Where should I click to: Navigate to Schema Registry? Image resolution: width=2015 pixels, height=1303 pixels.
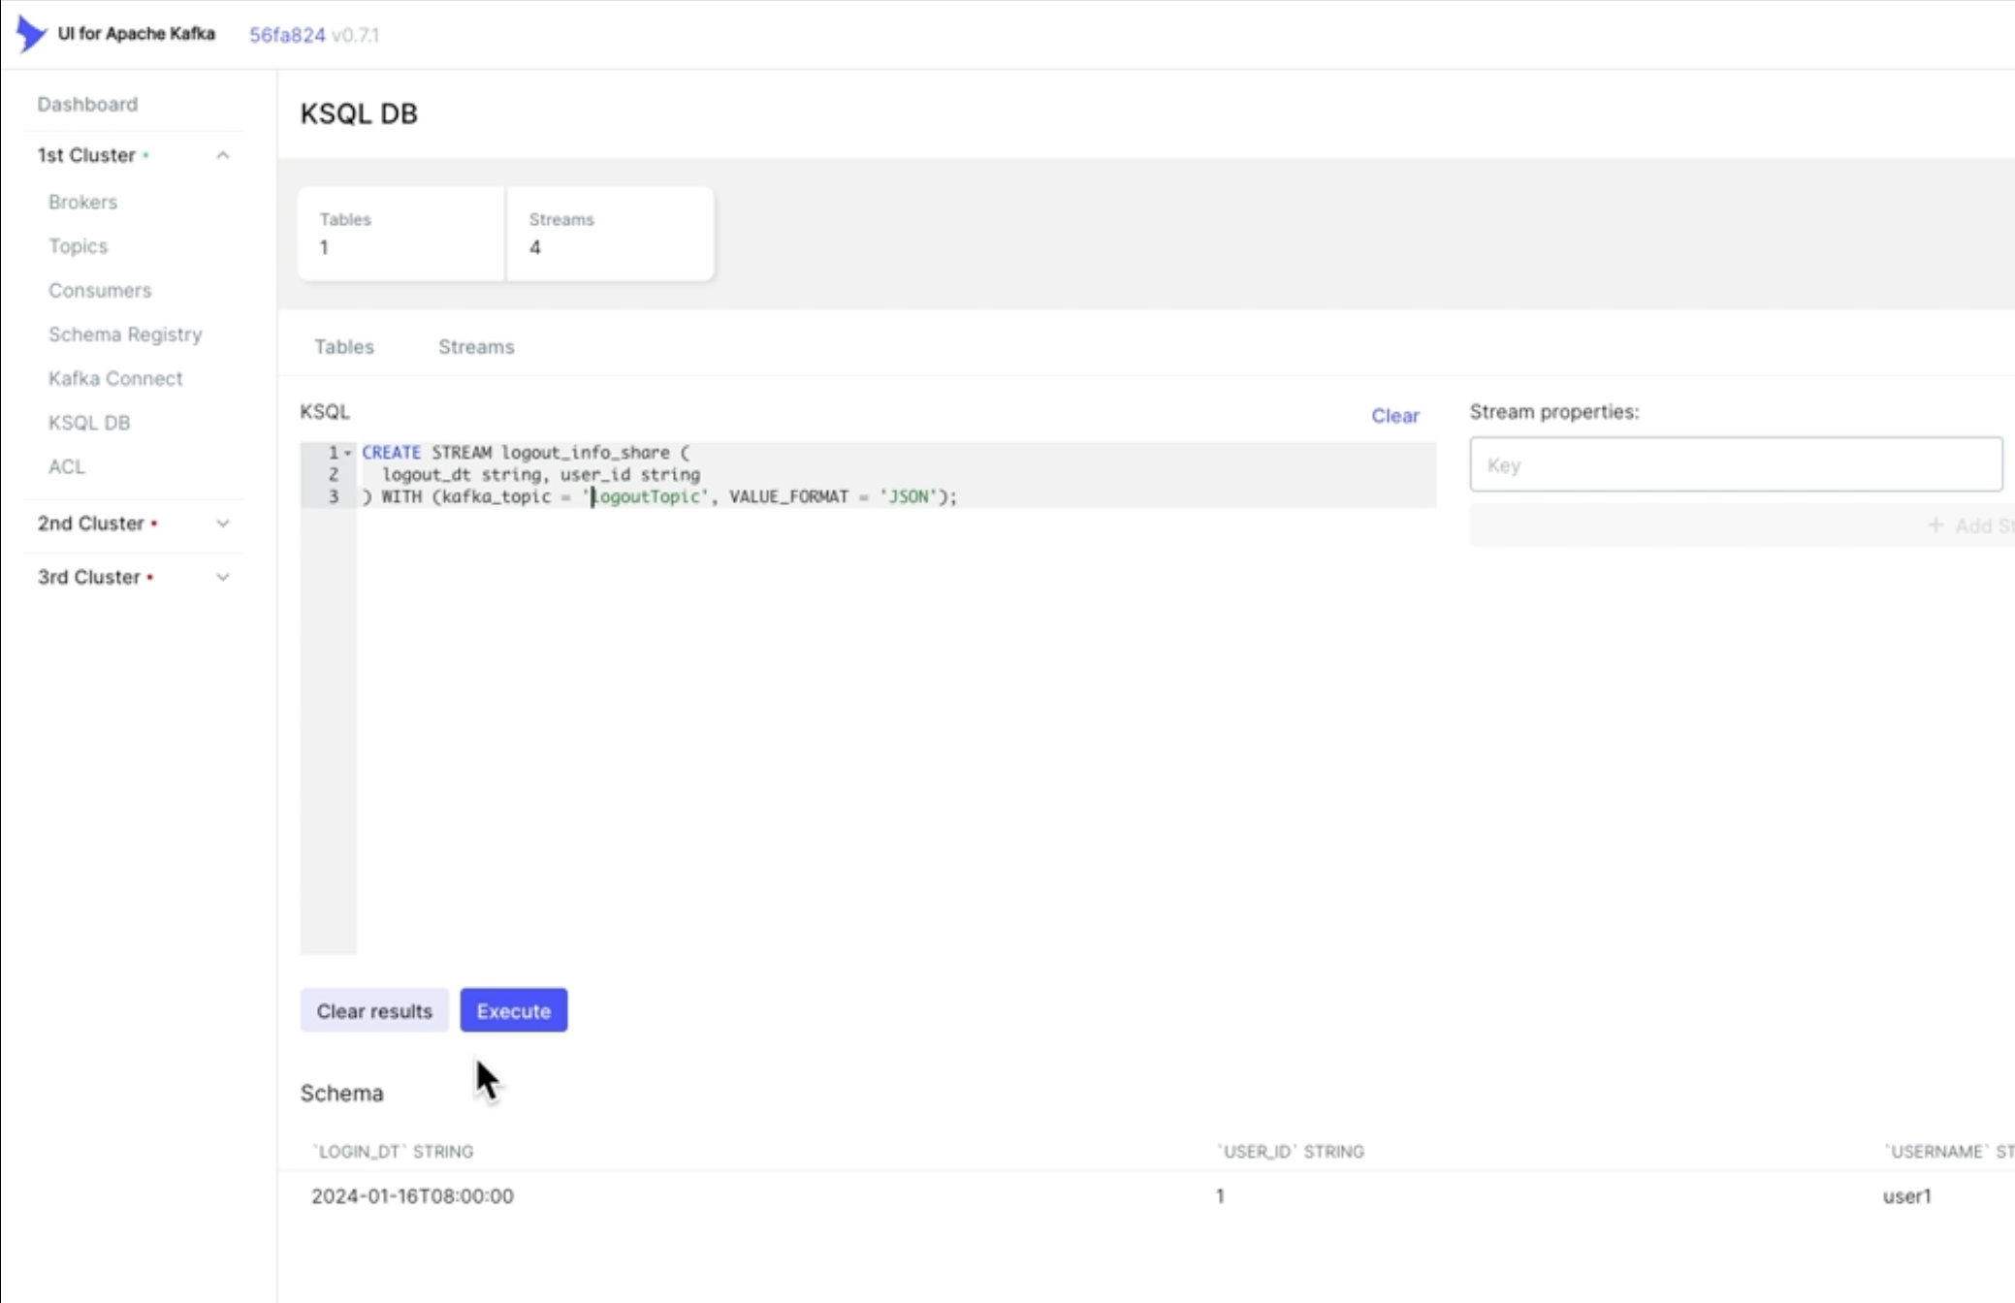125,334
